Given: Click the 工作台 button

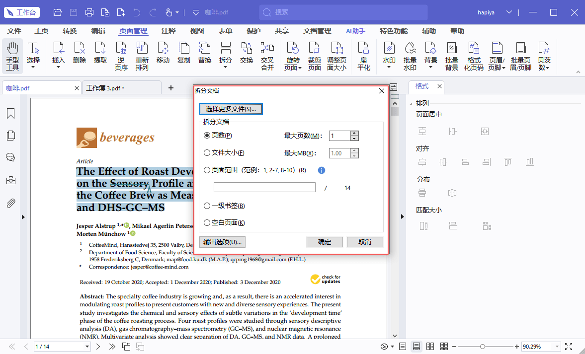Looking at the screenshot, I should point(22,12).
